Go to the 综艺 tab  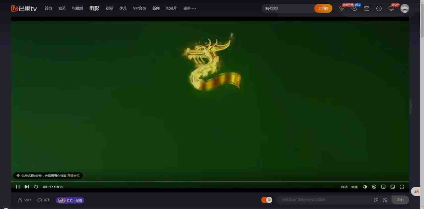(x=62, y=8)
